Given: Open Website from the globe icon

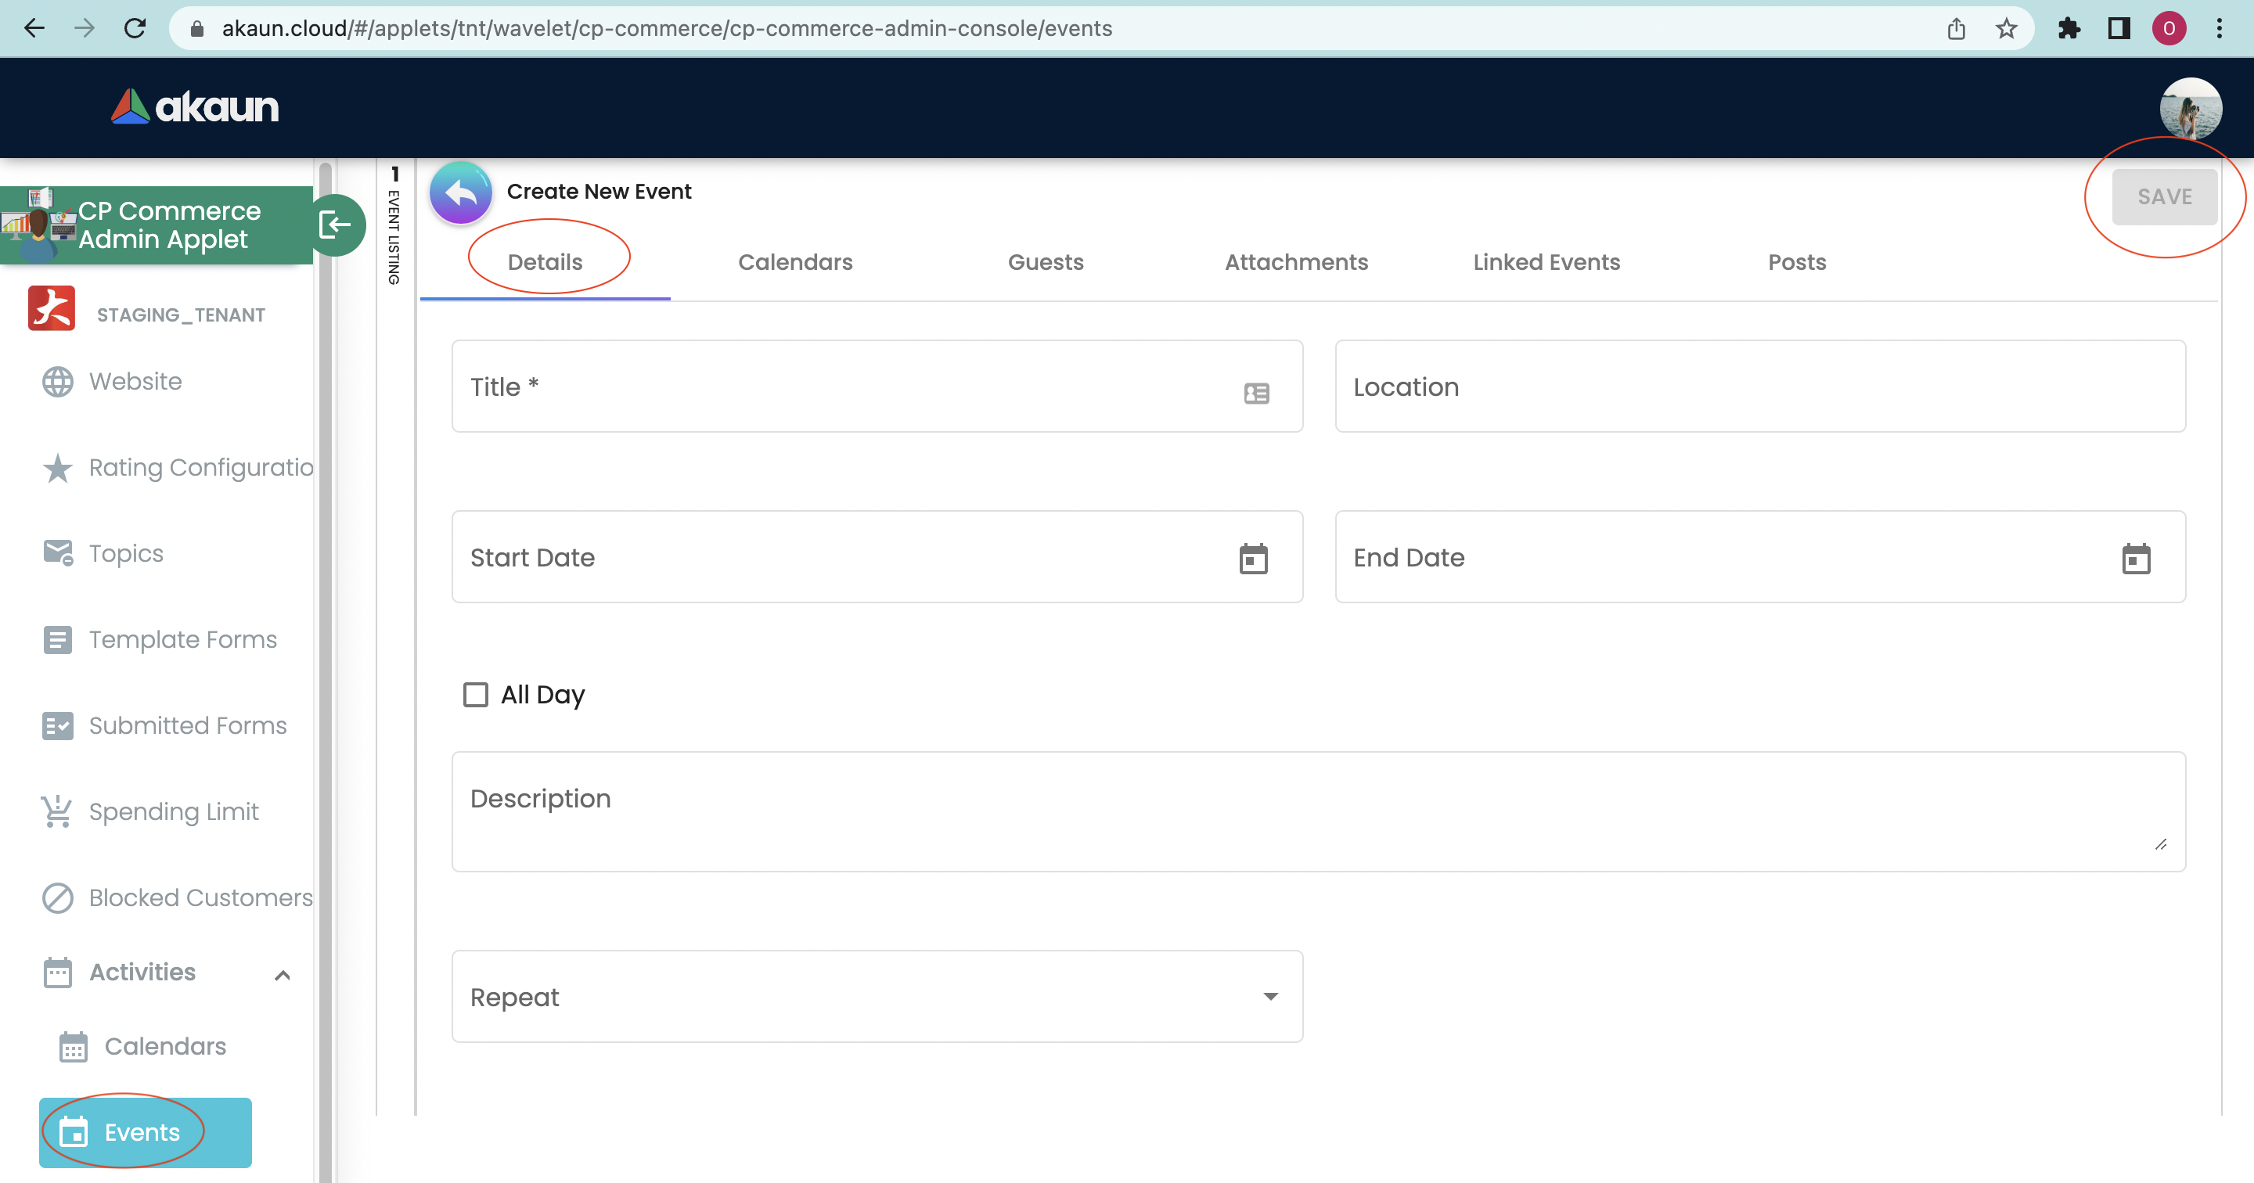Looking at the screenshot, I should (58, 382).
